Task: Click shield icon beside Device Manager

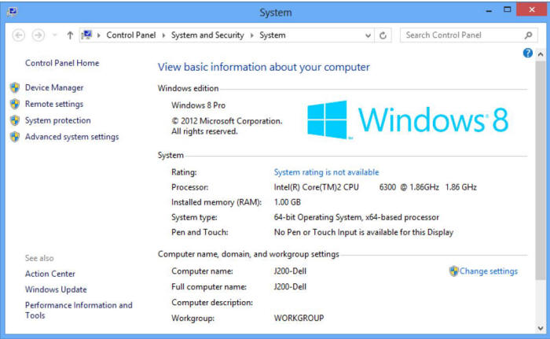Action: (15, 87)
